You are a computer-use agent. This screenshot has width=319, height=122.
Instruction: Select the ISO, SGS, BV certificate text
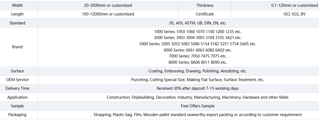point(295,14)
